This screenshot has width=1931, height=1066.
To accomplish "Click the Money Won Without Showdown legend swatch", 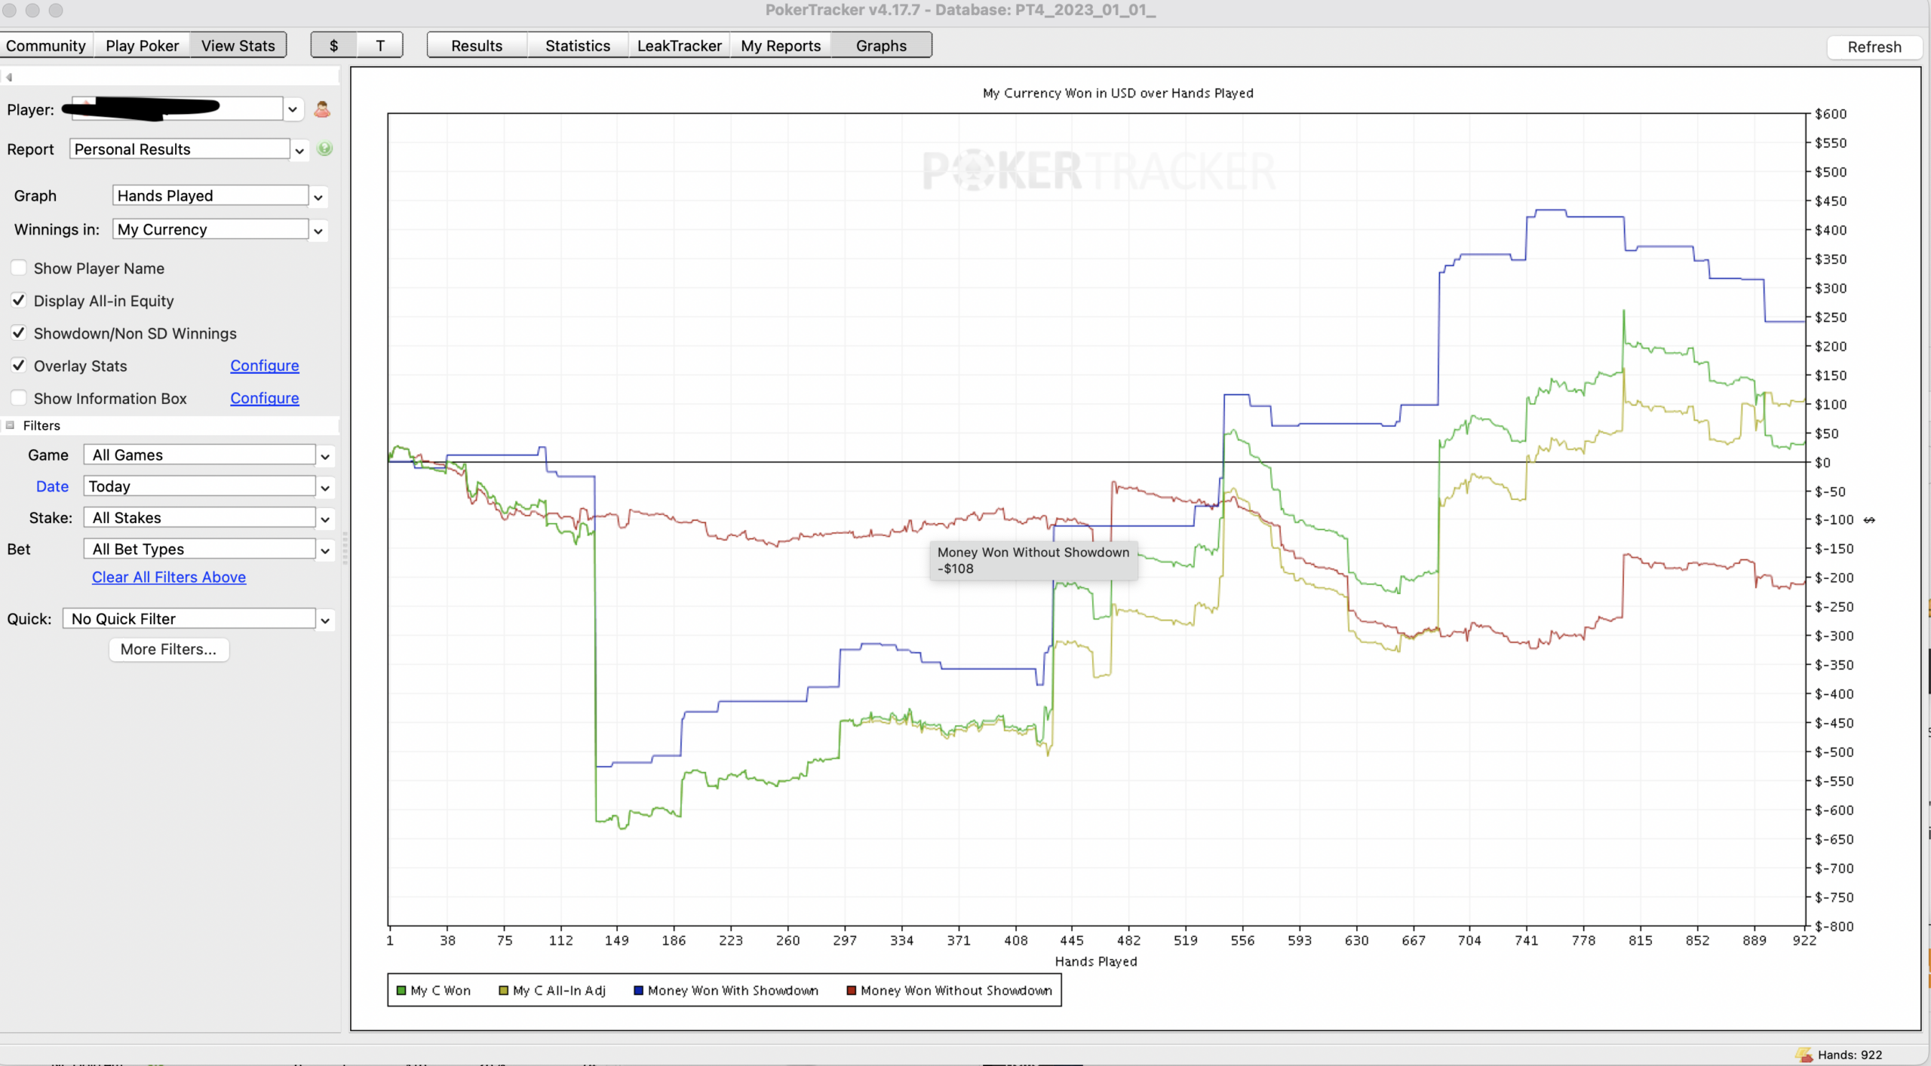I will coord(851,990).
